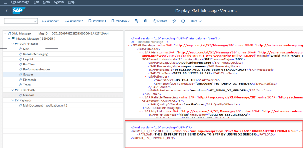This screenshot has width=303, height=148.
Task: Display in Window 1 with glasses icon
Action: (x=51, y=21)
